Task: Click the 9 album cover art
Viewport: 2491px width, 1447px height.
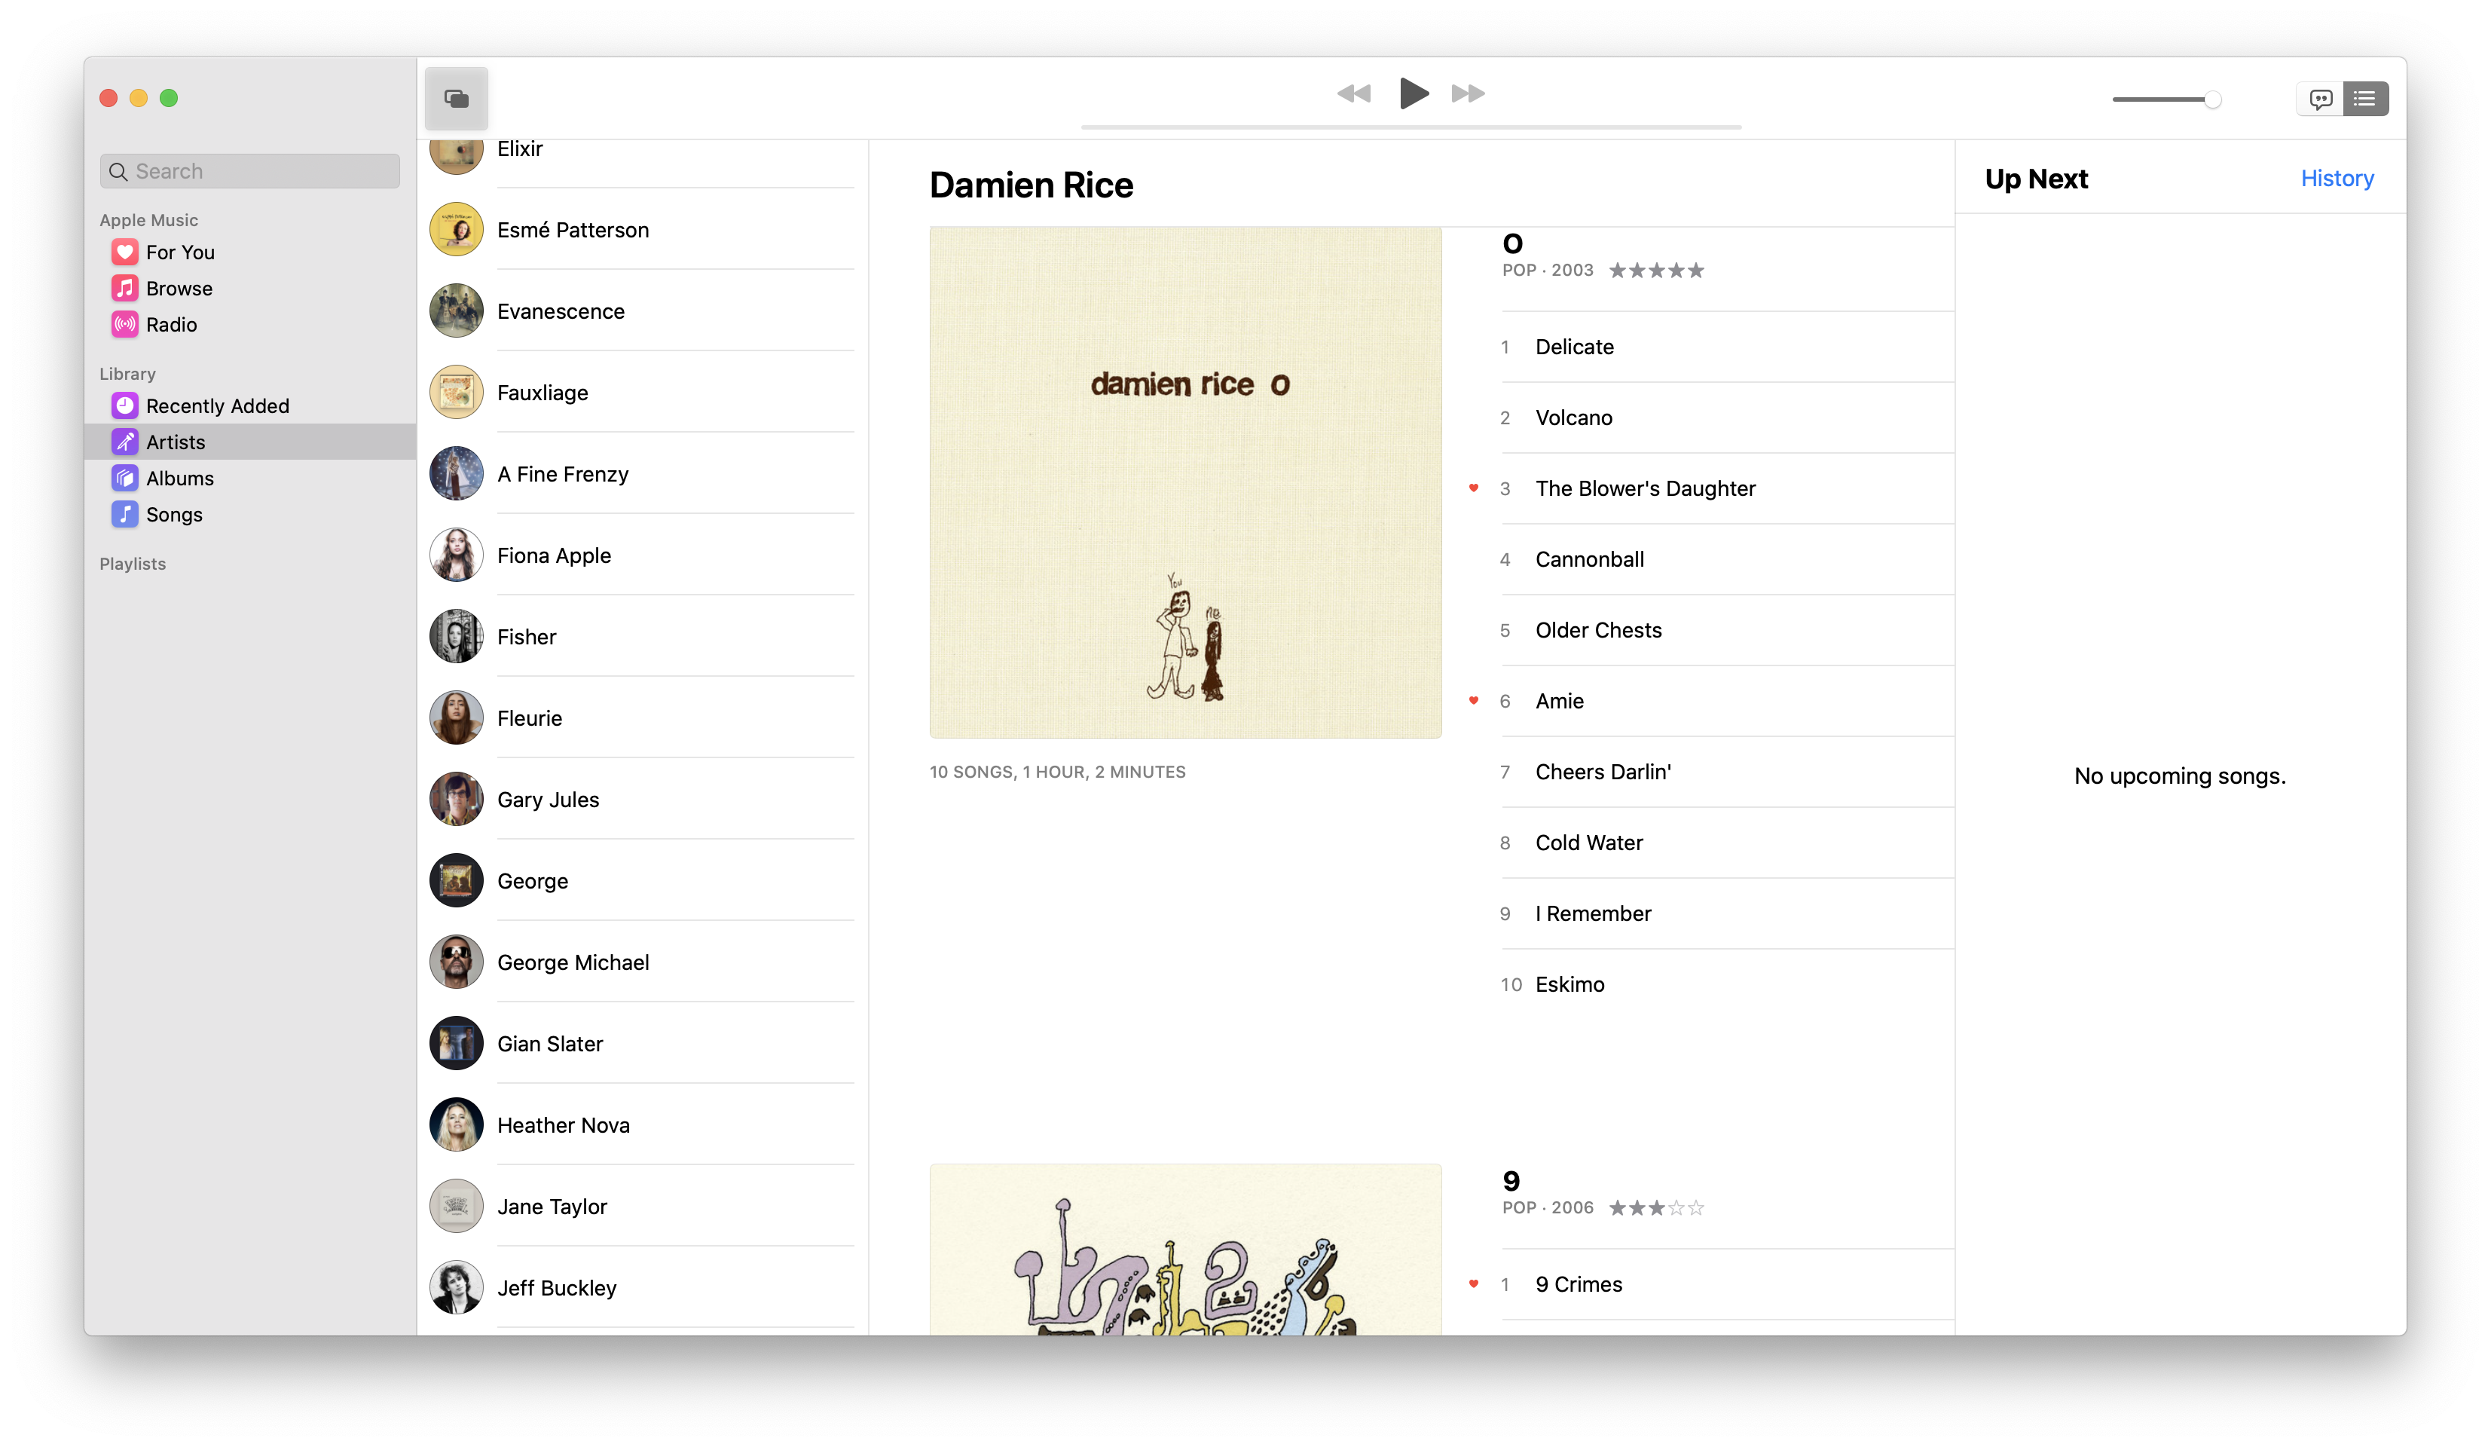Action: click(x=1185, y=1250)
